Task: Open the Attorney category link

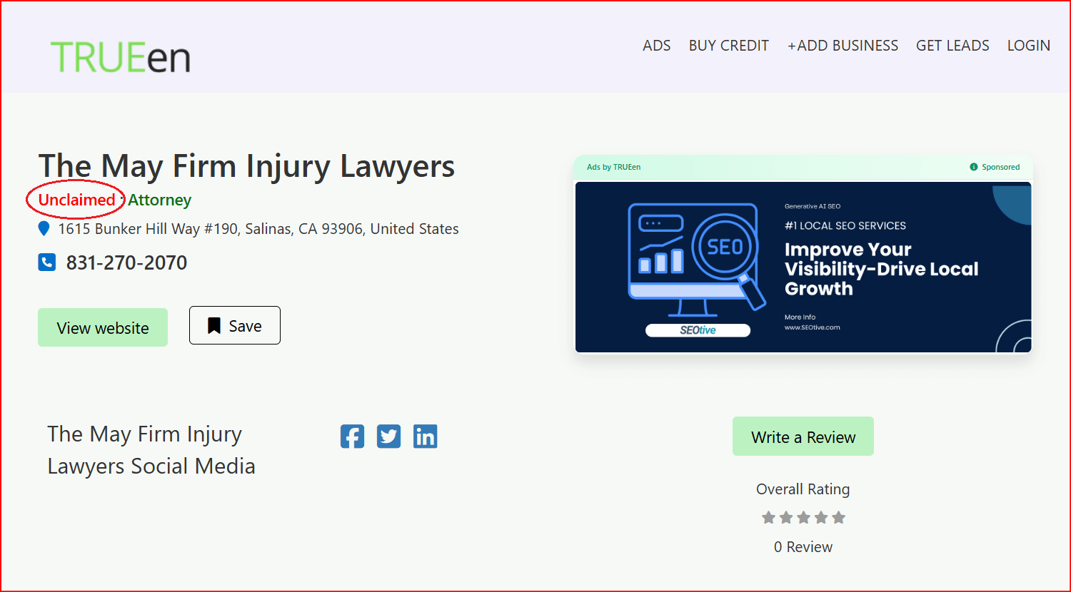Action: tap(160, 200)
